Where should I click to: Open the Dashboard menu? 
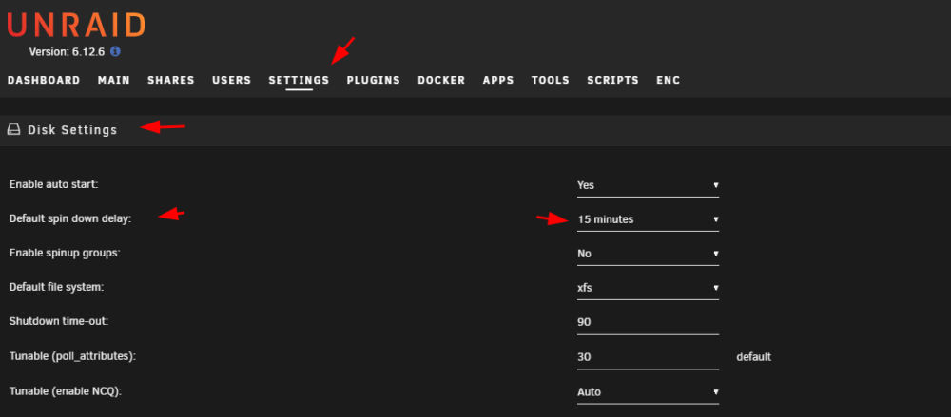pos(44,80)
